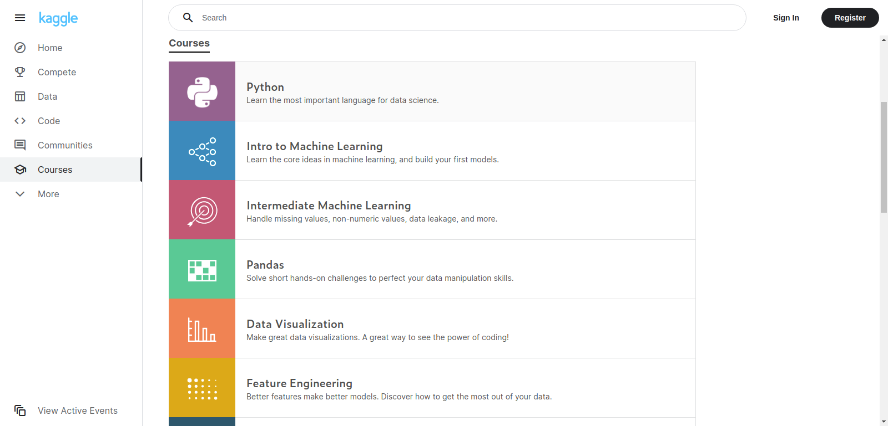
Task: Click the Communities chat icon
Action: (20, 145)
